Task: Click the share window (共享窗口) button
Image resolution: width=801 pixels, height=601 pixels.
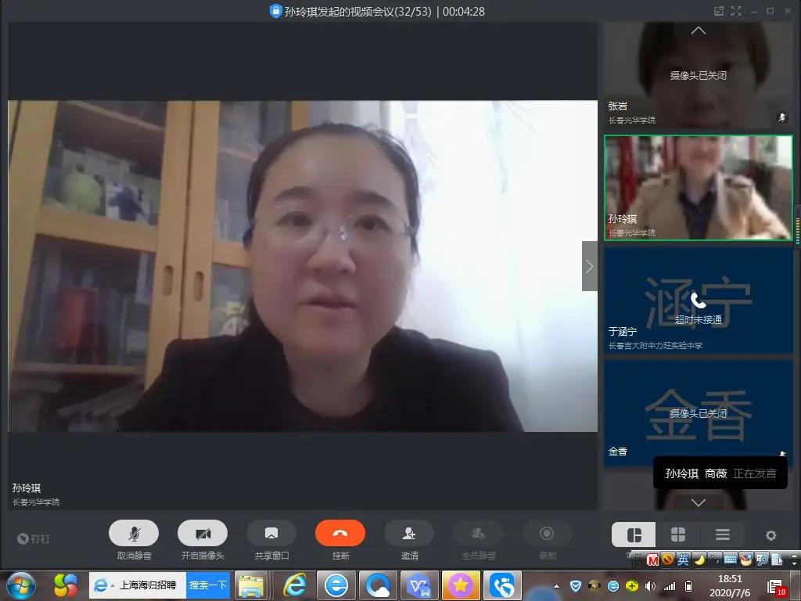Action: pos(271,534)
